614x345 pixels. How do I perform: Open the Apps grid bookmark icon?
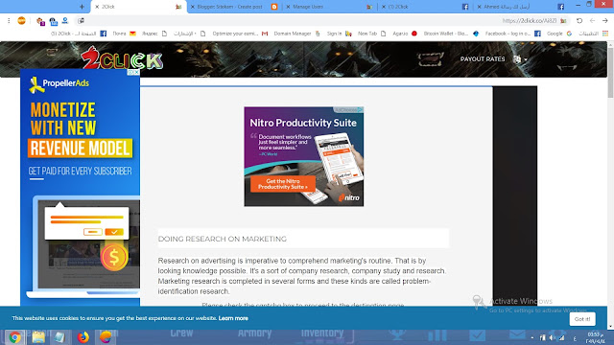[605, 34]
